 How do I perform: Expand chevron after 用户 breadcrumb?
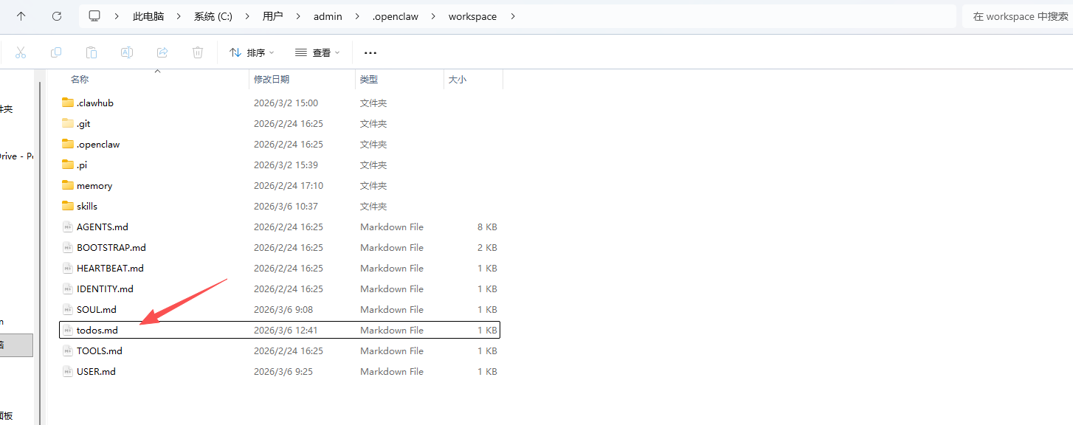click(298, 16)
